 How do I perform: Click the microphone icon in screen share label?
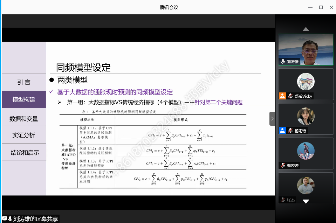[x=10, y=219]
